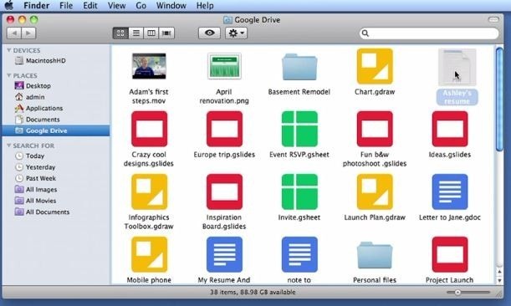Open Documents in sidebar
This screenshot has width=511, height=306.
click(x=37, y=120)
